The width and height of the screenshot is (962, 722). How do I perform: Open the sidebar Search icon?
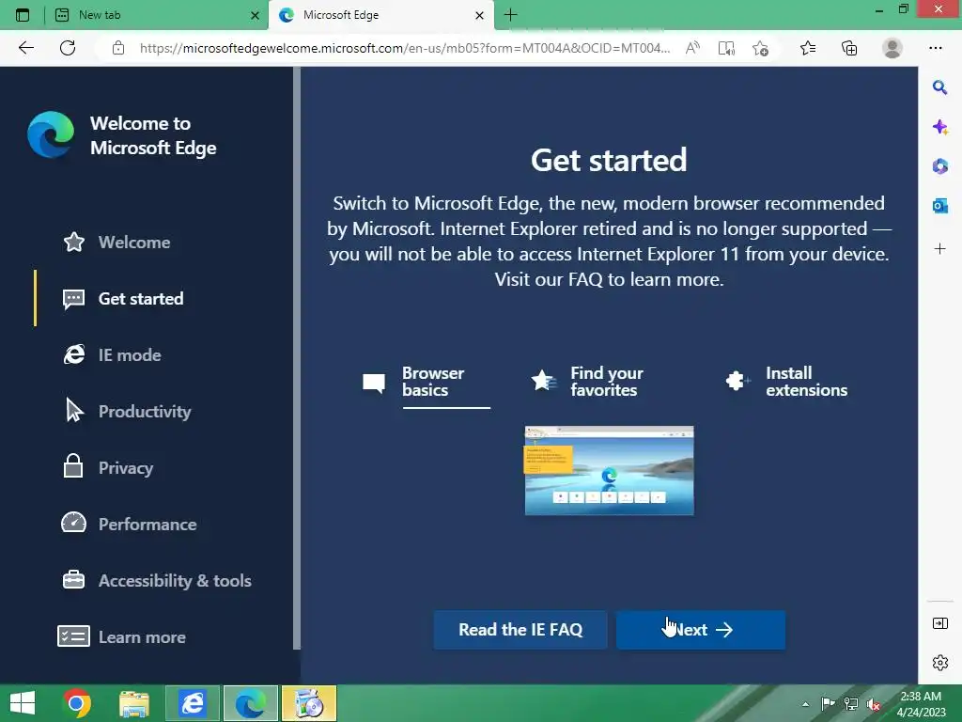tap(939, 87)
